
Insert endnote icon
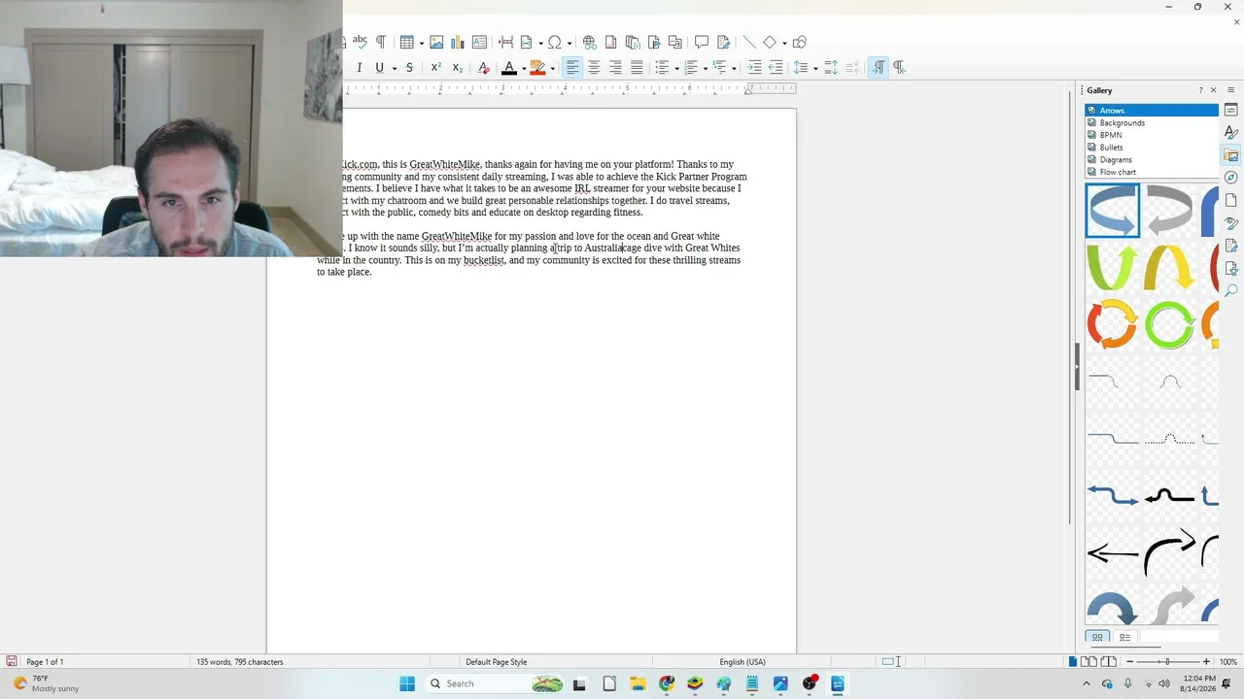click(632, 42)
